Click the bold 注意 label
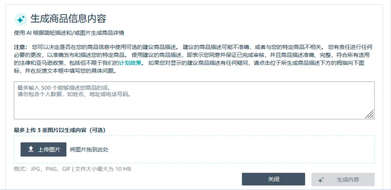 21,47
